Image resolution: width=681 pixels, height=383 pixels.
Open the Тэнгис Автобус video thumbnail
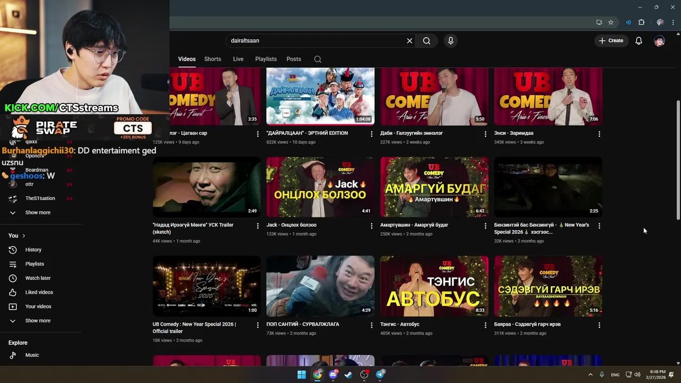point(434,286)
